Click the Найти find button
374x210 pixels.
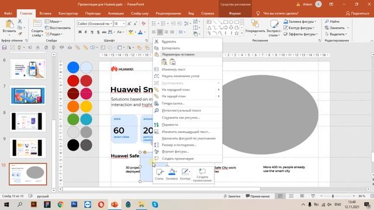[333, 22]
